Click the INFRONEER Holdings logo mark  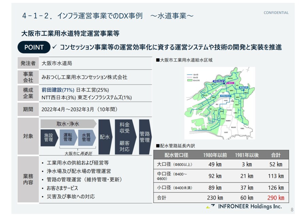(210, 206)
